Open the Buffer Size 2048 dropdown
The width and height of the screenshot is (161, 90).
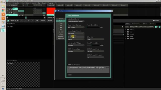coord(95,39)
